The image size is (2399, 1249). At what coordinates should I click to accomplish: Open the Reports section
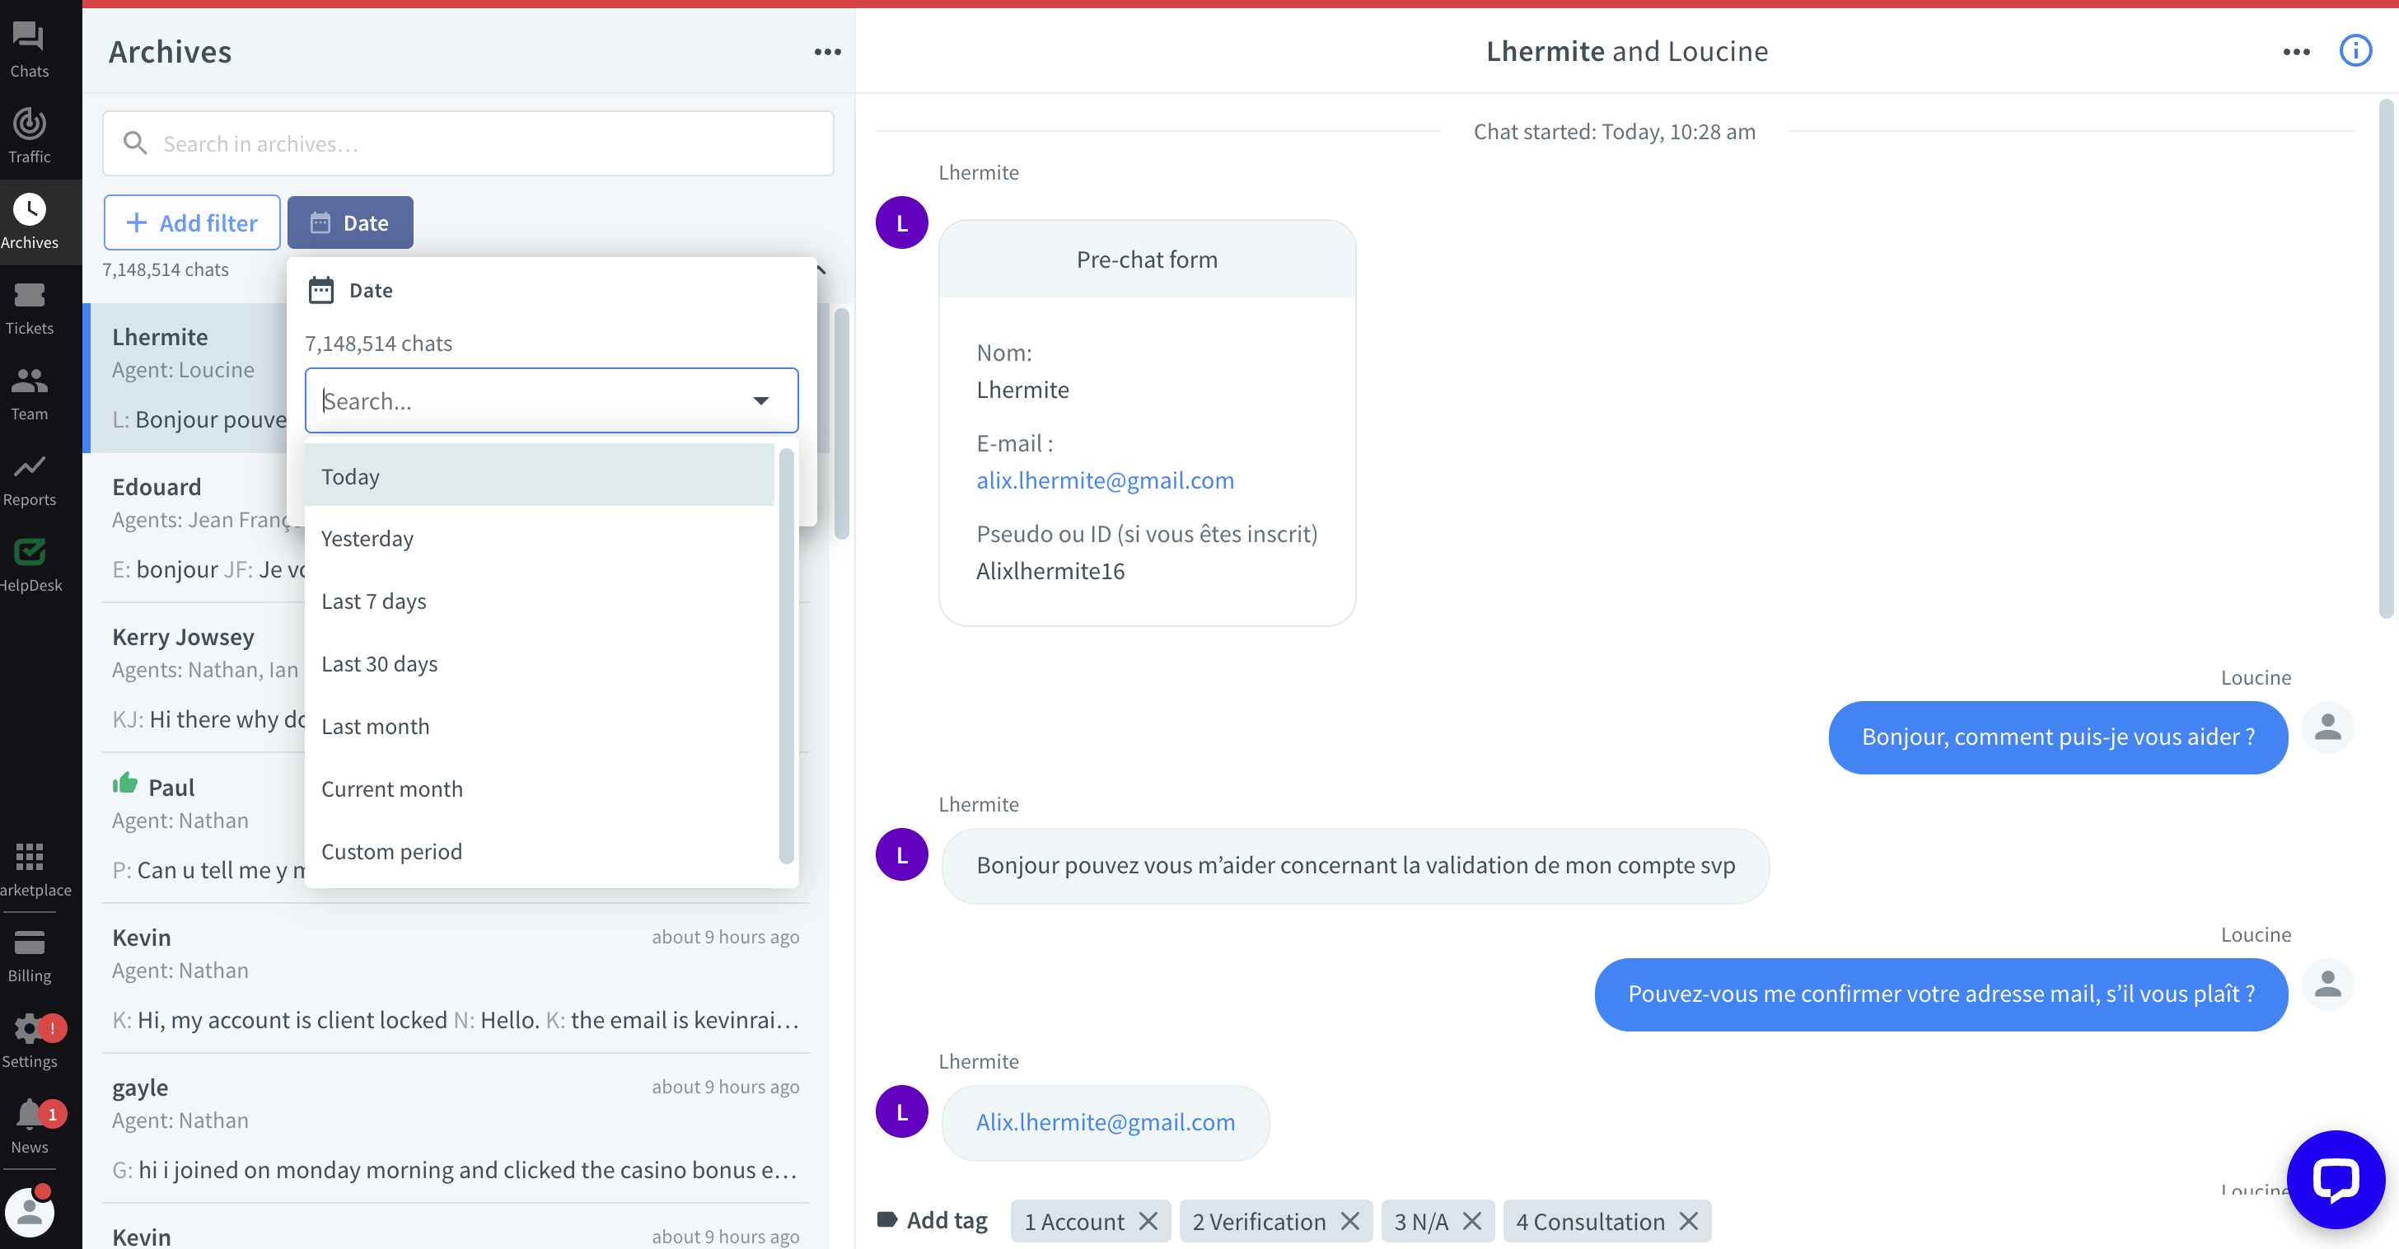tap(29, 479)
